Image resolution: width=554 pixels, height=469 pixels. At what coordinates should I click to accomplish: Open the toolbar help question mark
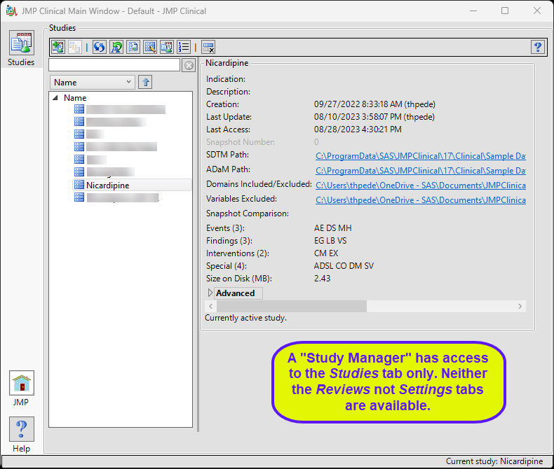click(x=538, y=47)
